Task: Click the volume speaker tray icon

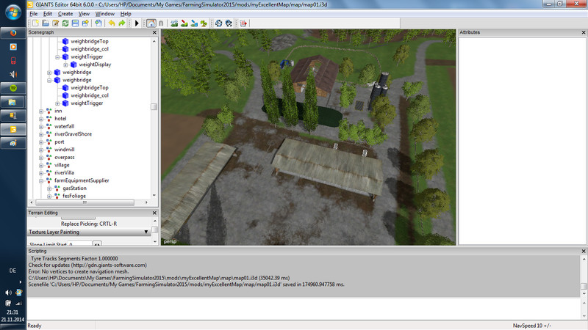Action: point(8,293)
